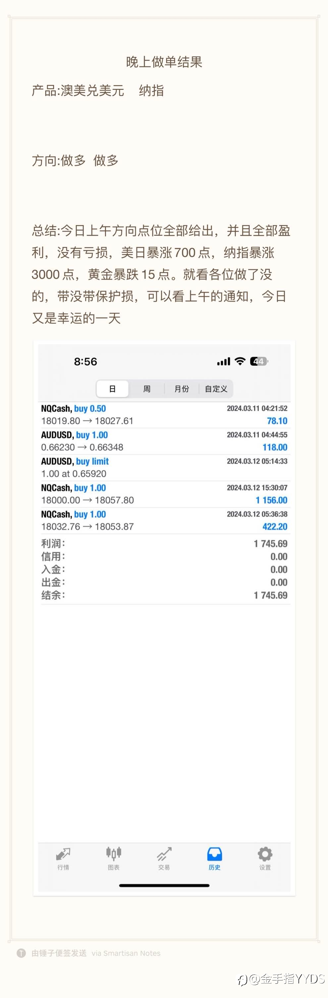
Task: Select the 历史 history inbox icon
Action: click(x=215, y=854)
